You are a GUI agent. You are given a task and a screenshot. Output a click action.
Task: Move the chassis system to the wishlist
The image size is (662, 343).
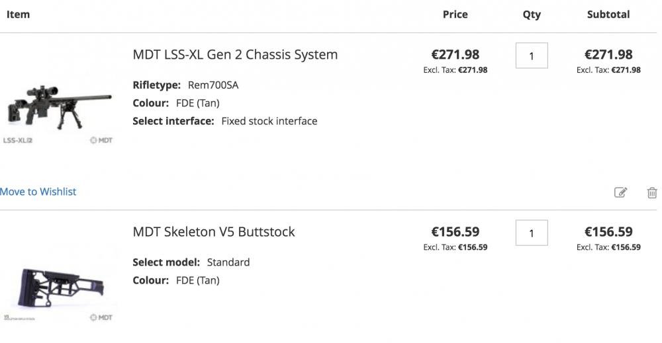pos(38,192)
